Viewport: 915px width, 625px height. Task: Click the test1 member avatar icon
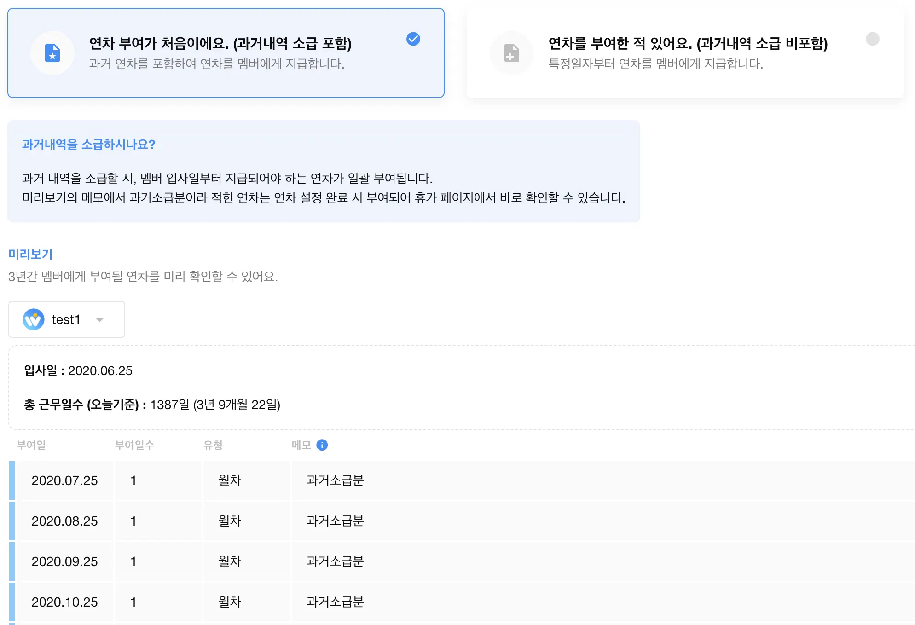[x=34, y=319]
